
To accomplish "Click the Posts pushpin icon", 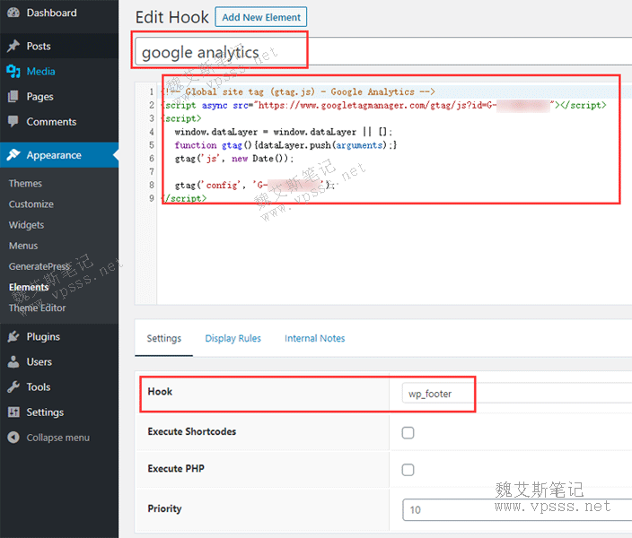I will pos(13,46).
